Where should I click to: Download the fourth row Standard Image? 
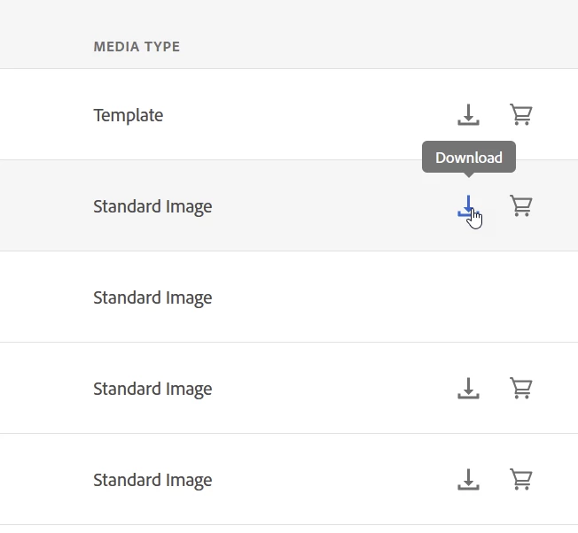click(468, 389)
